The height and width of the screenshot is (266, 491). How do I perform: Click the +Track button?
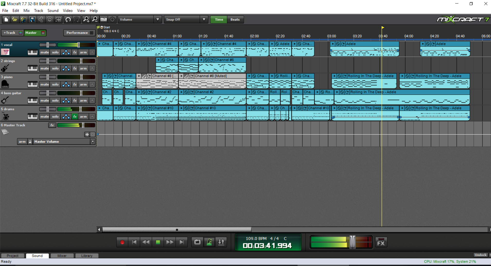click(x=12, y=33)
